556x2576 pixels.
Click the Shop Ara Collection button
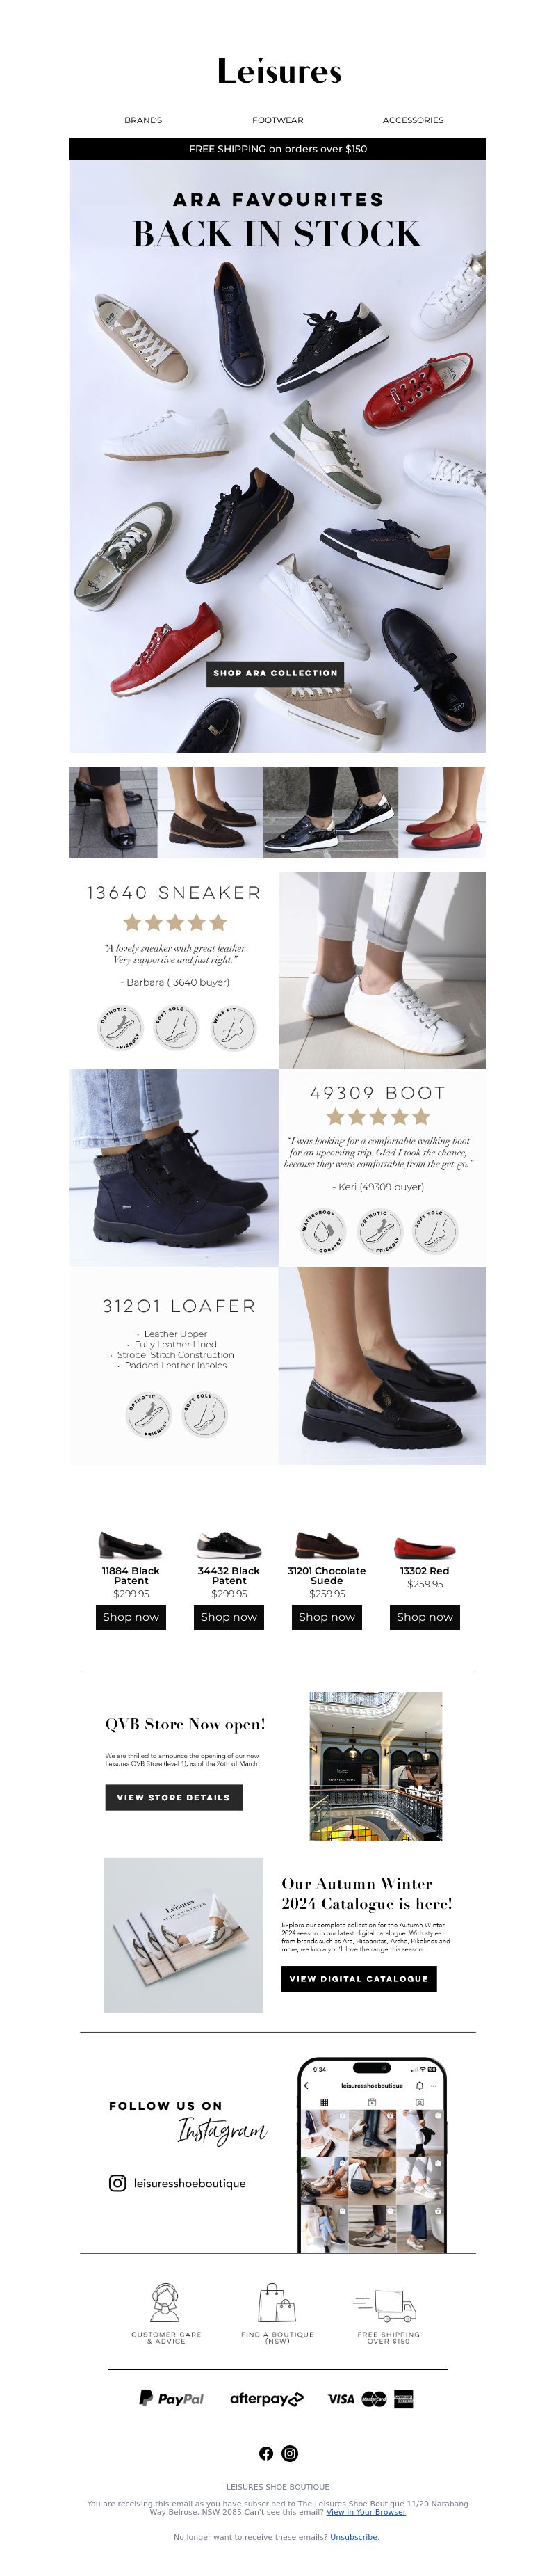pyautogui.click(x=275, y=673)
